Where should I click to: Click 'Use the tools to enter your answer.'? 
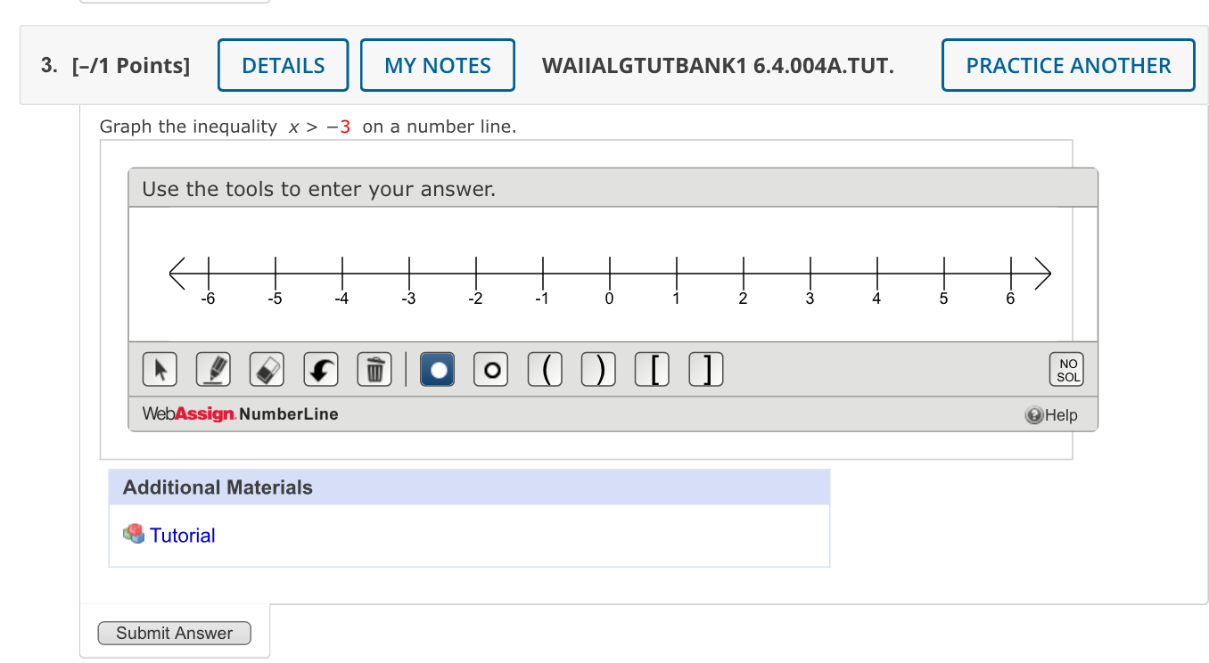(319, 189)
